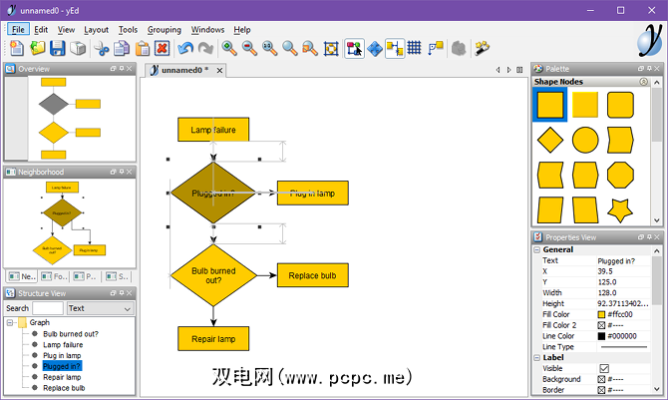Choose the rounded rectangle in Palette

(x=620, y=105)
